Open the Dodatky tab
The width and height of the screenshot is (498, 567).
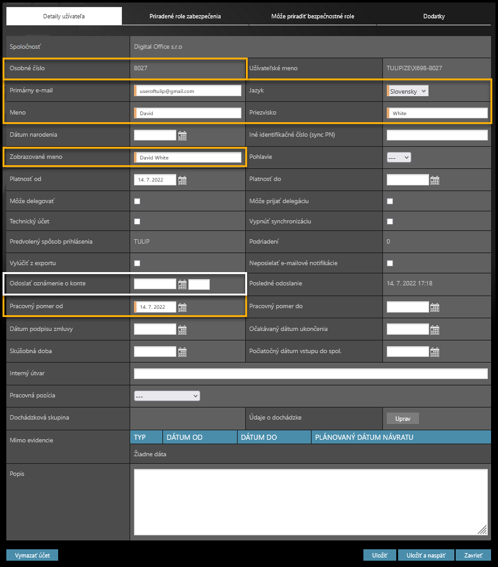click(434, 16)
